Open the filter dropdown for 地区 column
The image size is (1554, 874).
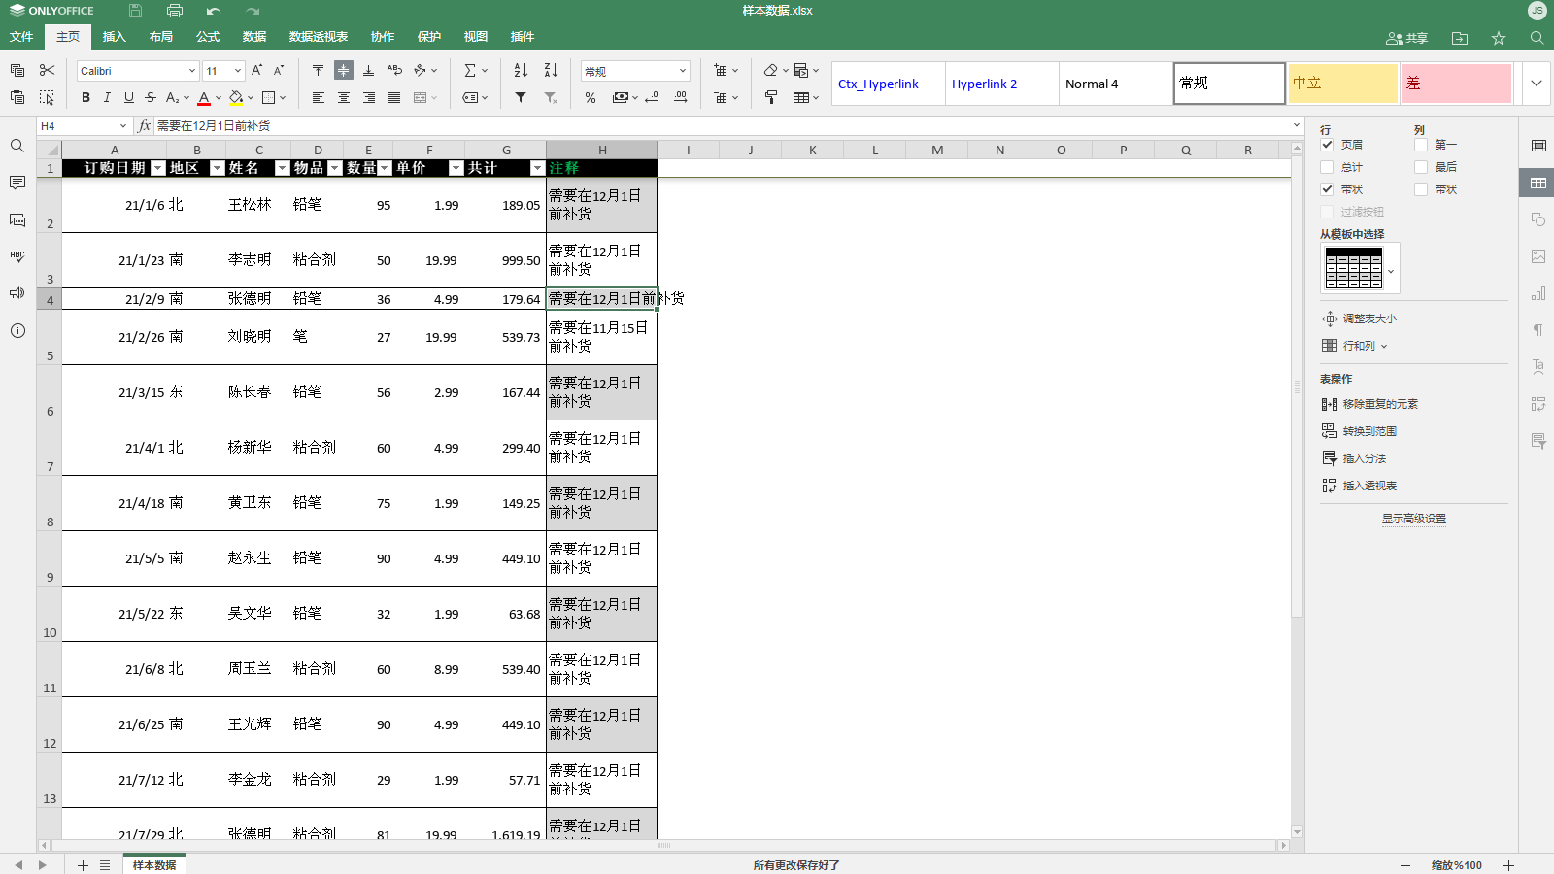pos(218,168)
